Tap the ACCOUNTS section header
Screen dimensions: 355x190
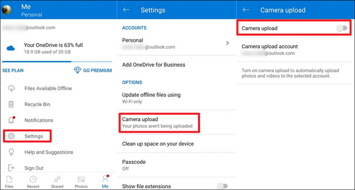[x=134, y=28]
